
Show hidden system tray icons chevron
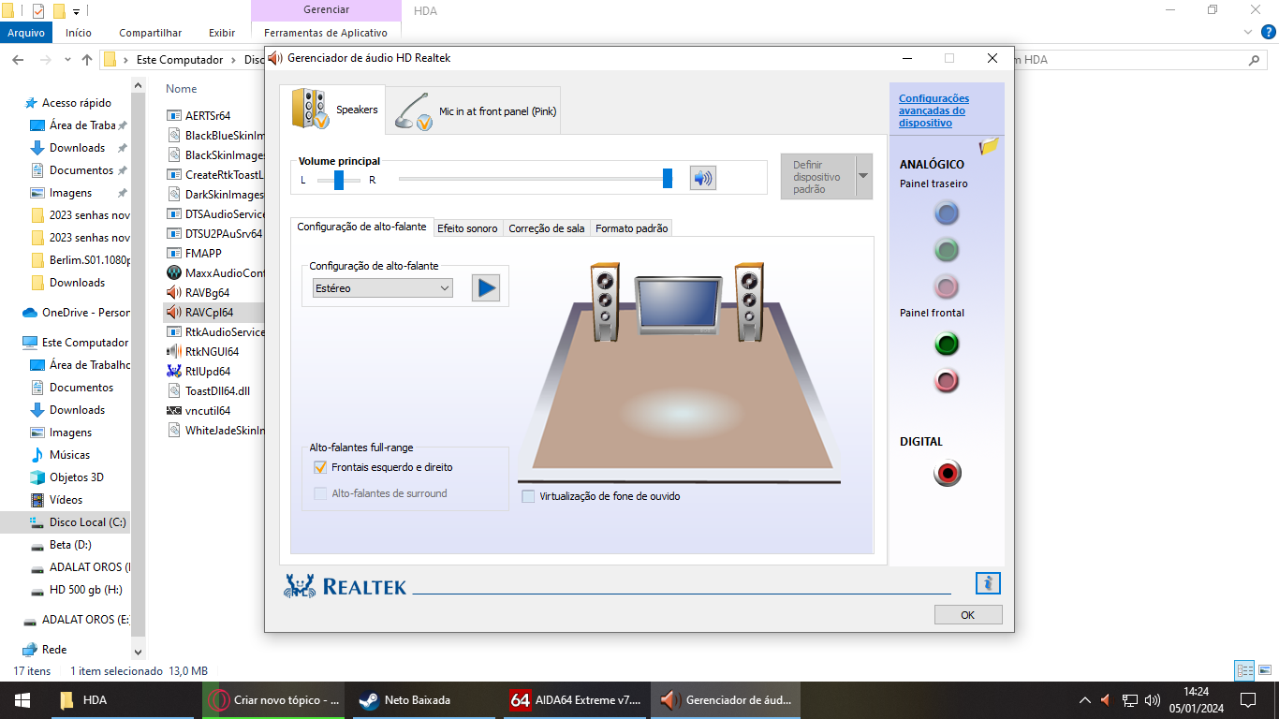(x=1084, y=699)
